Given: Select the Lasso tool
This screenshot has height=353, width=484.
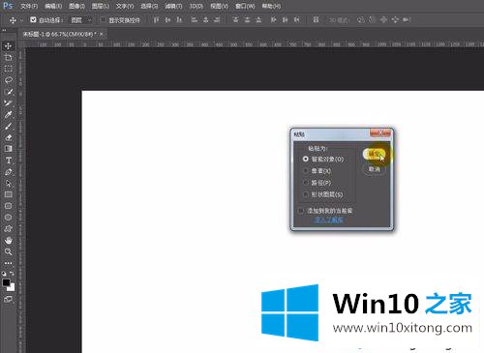Looking at the screenshot, I should click(8, 80).
